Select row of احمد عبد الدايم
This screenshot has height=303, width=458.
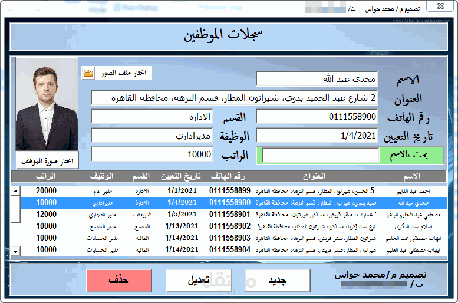pos(233,191)
